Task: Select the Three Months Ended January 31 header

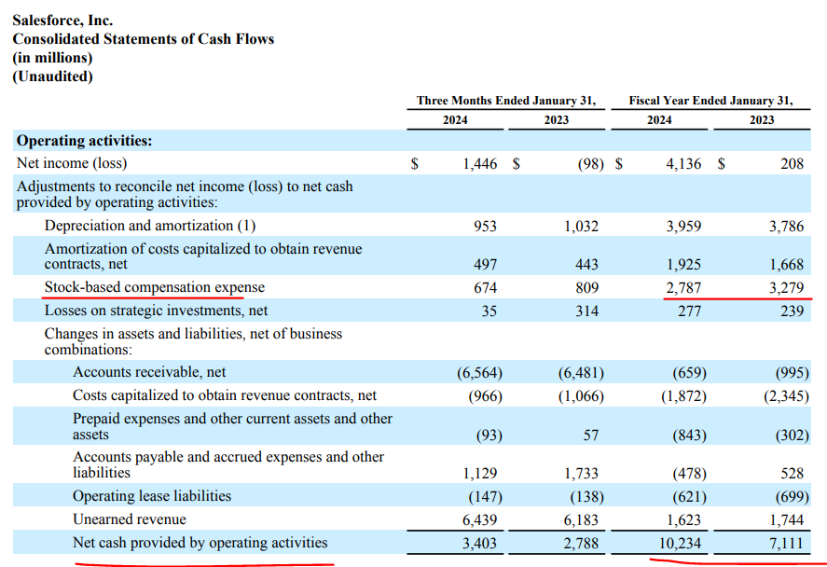Action: point(506,100)
